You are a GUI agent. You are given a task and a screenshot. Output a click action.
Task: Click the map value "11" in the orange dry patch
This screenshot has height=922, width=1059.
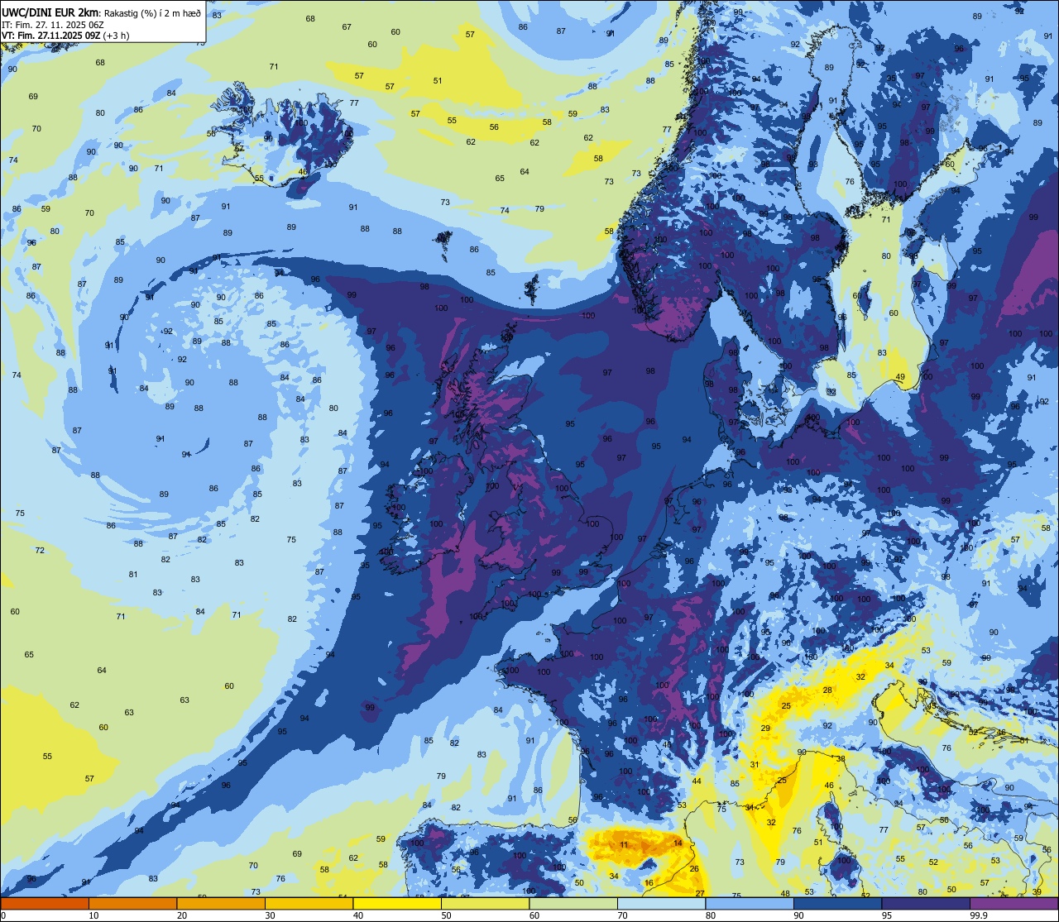(624, 844)
